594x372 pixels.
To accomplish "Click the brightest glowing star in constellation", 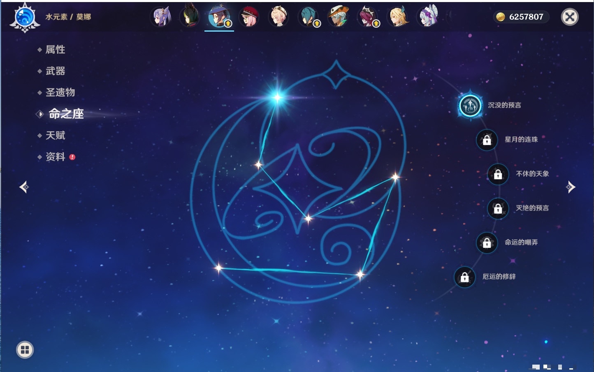I will 277,97.
